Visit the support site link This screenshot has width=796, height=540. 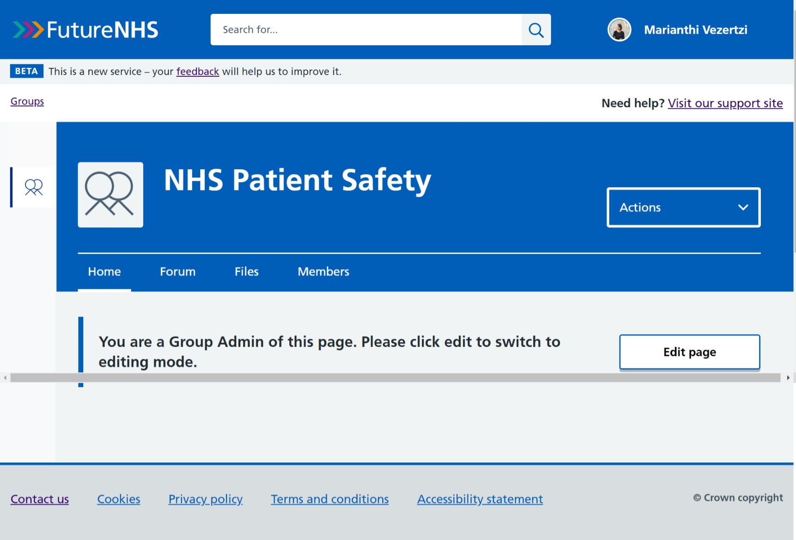(x=725, y=103)
